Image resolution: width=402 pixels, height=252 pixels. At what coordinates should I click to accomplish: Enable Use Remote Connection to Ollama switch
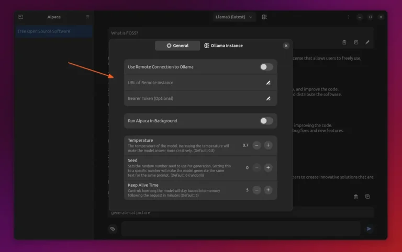point(266,67)
